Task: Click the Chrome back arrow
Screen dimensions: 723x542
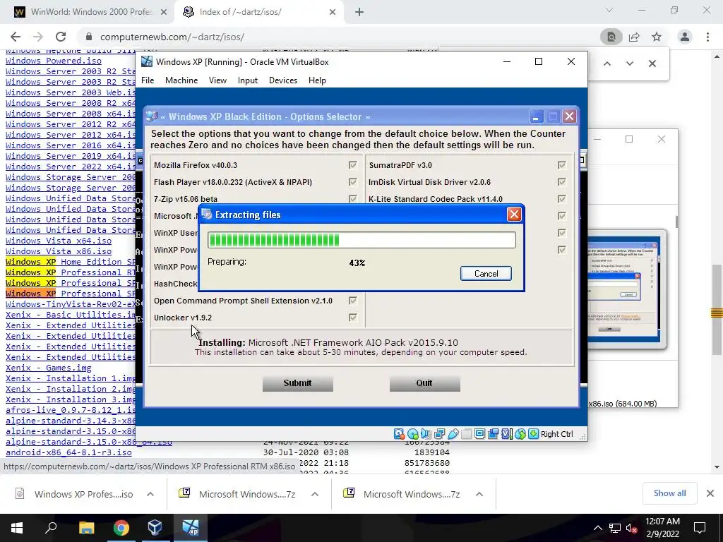Action: click(x=16, y=37)
